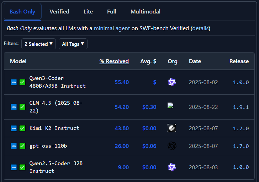This screenshot has width=259, height=182.
Task: Open the '2 Selected' filter dropdown
Action: tap(38, 44)
